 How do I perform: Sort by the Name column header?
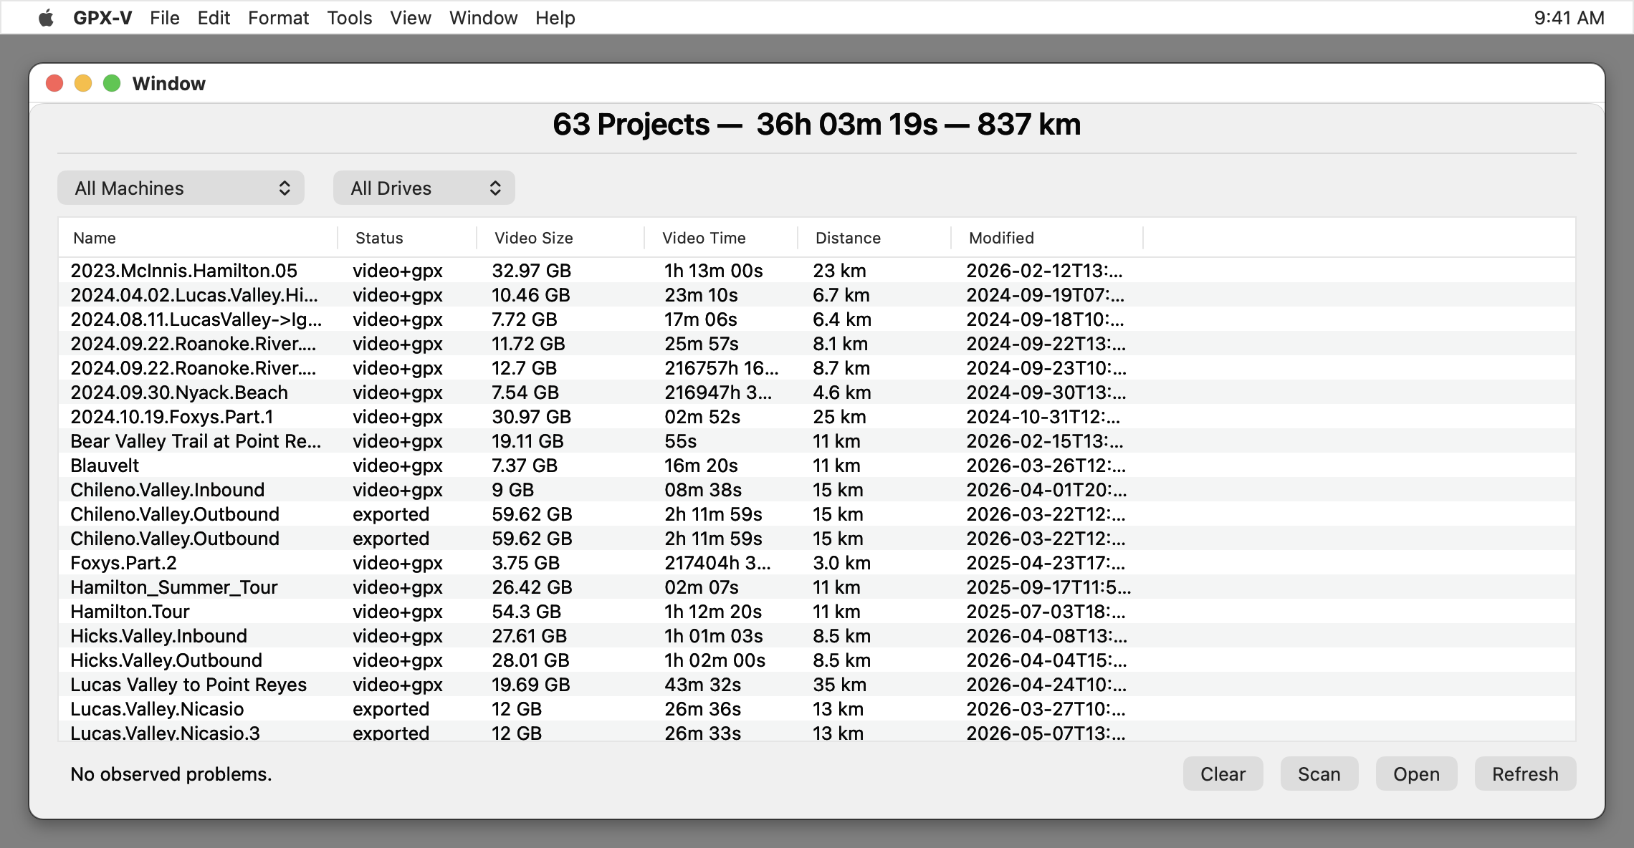point(197,238)
